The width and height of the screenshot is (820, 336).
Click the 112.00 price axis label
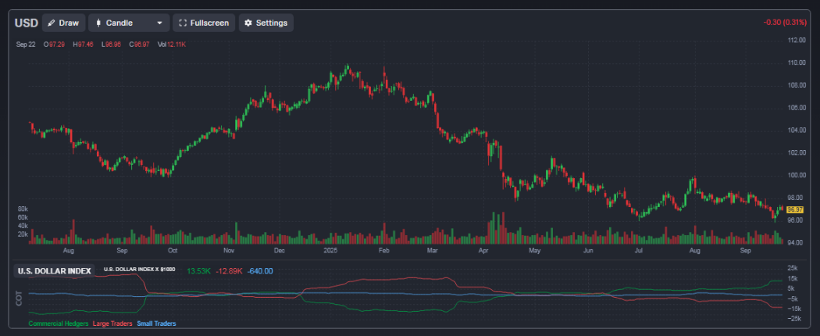796,41
